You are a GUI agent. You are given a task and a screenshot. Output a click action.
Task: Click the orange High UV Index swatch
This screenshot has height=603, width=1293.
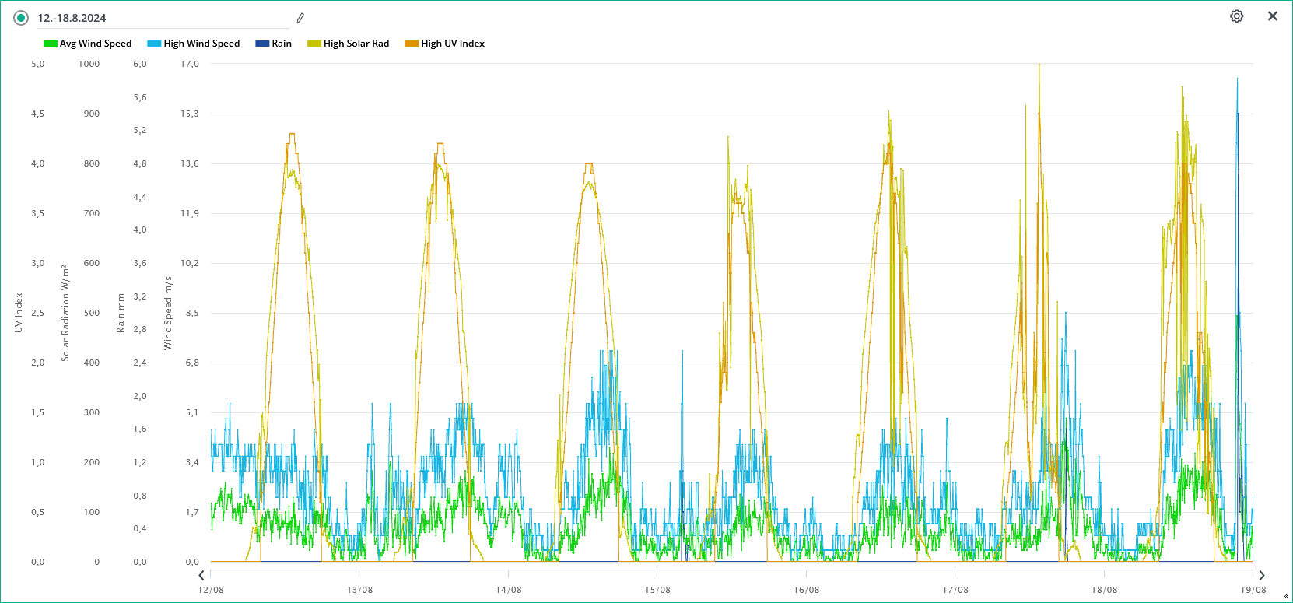412,44
